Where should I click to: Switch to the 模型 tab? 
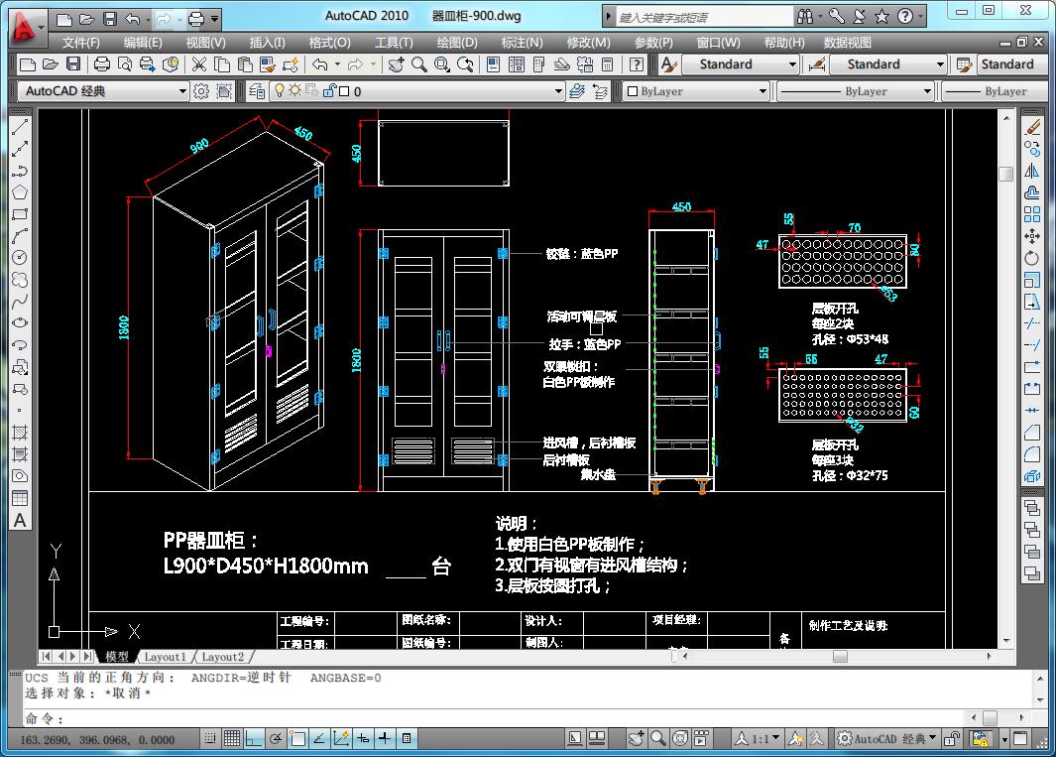coord(117,657)
